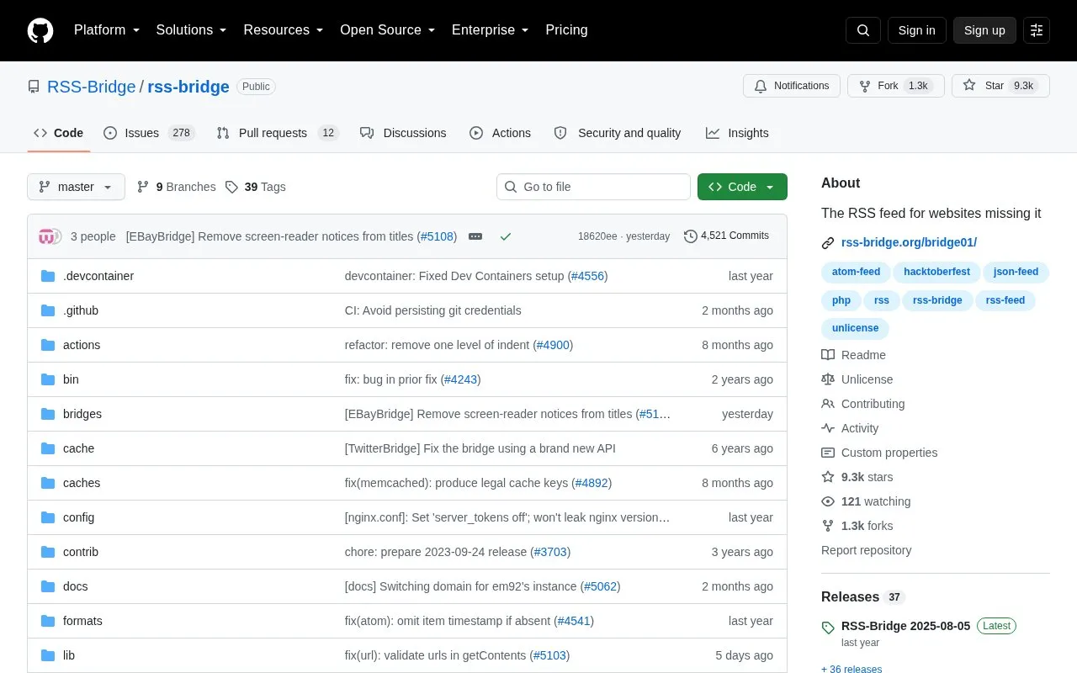Click the Notifications bell button
1077x673 pixels.
point(792,86)
